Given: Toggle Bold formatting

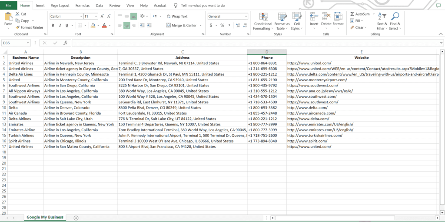Looking at the screenshot, I should point(53,25).
